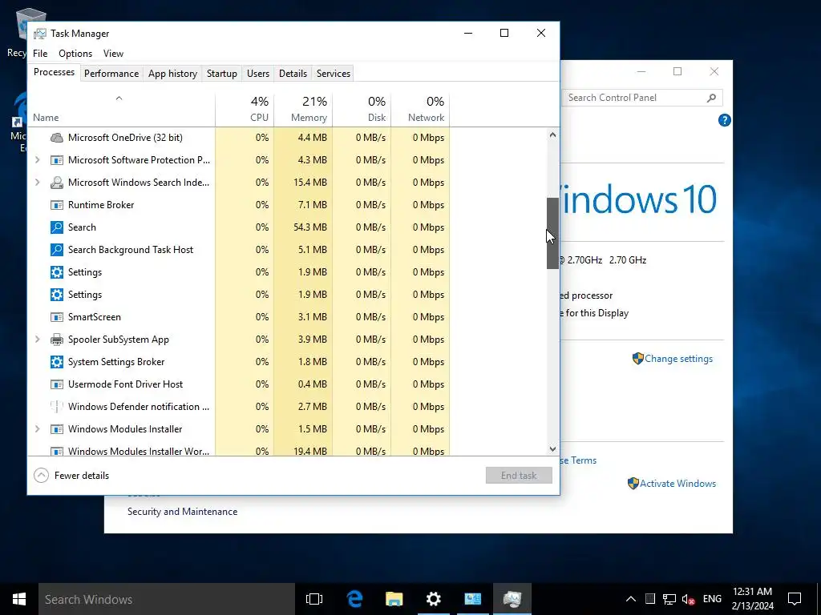Open the View menu

click(113, 54)
